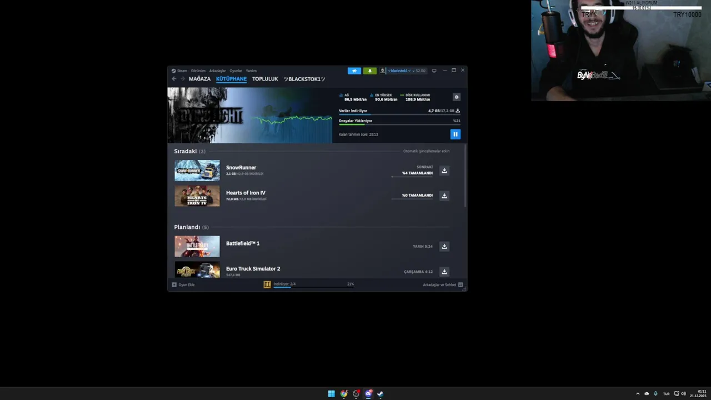Click the %0 TAMAMLANDI Hearts of Iron status
The image size is (711, 400).
click(x=417, y=195)
